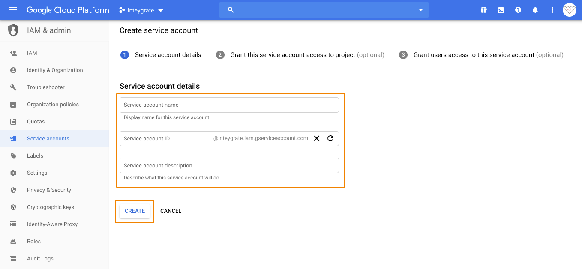Open the help question mark icon

tap(518, 10)
